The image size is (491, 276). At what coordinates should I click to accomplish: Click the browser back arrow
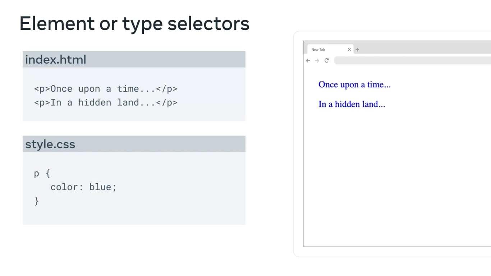click(308, 61)
